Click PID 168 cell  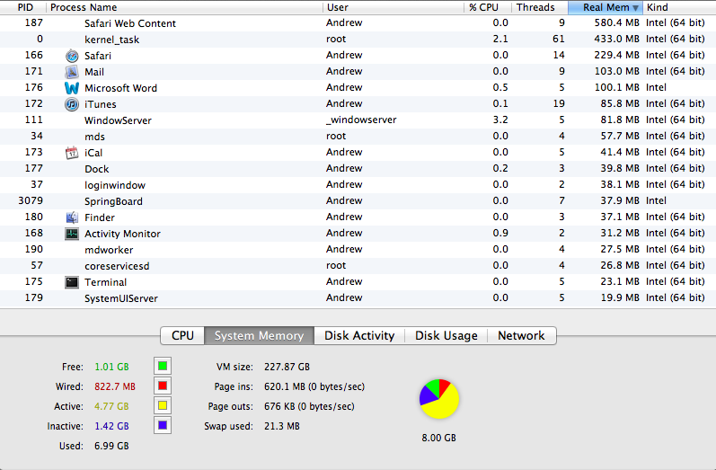(34, 233)
